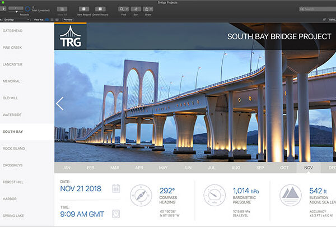Click the New Record toolbar icon
Image resolution: width=336 pixels, height=227 pixels.
pyautogui.click(x=83, y=9)
